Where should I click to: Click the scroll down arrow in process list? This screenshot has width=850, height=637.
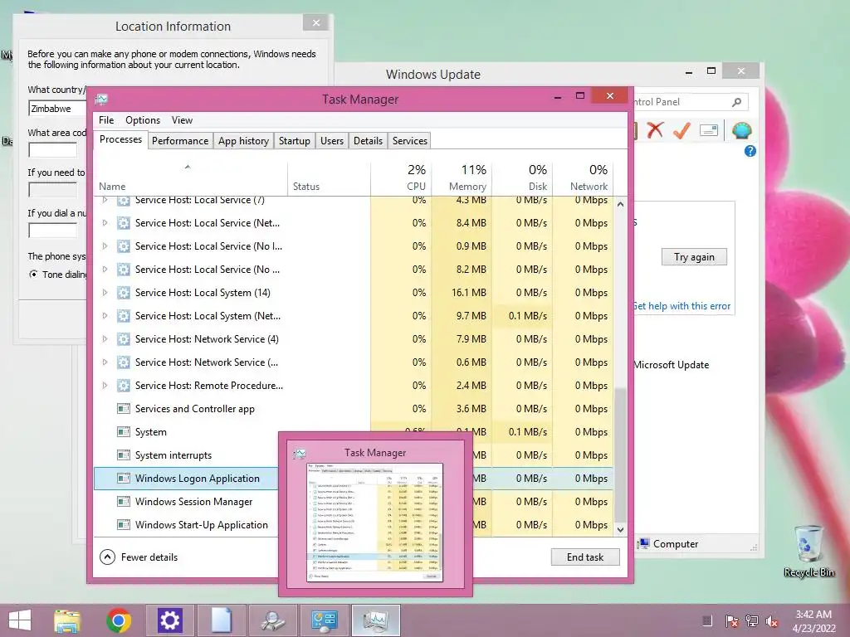[621, 530]
